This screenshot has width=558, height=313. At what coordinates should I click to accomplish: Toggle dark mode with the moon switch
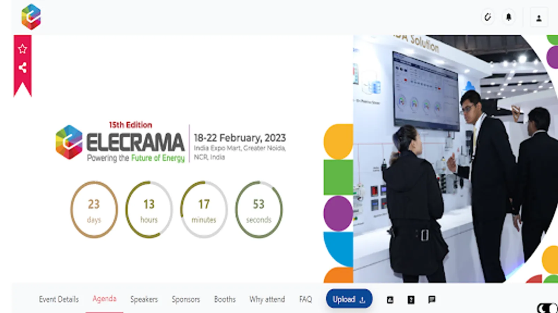(x=547, y=308)
